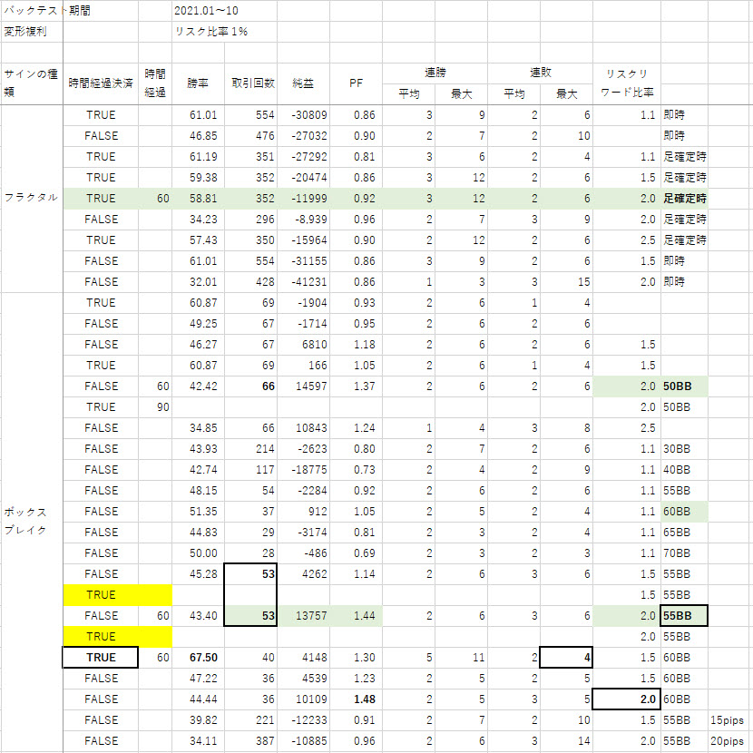Click trade count cell 387

tap(250, 741)
